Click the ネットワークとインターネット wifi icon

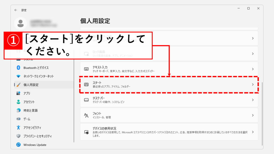click(18, 76)
